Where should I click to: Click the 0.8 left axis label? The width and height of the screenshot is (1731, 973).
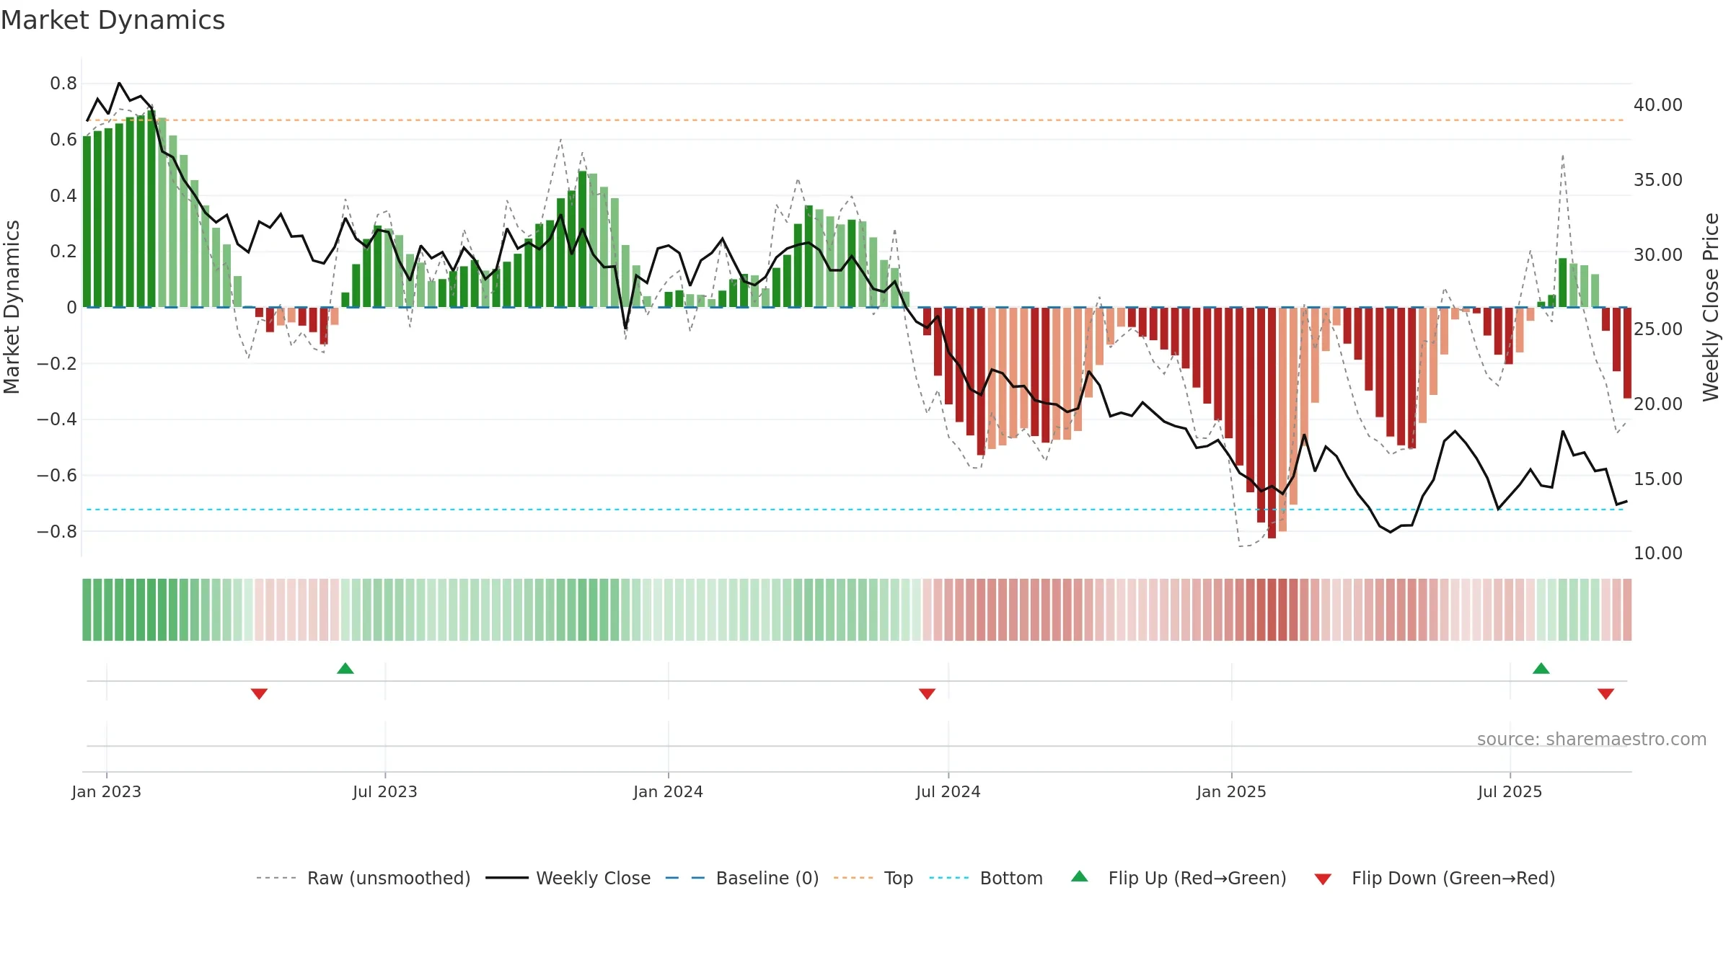click(x=63, y=84)
